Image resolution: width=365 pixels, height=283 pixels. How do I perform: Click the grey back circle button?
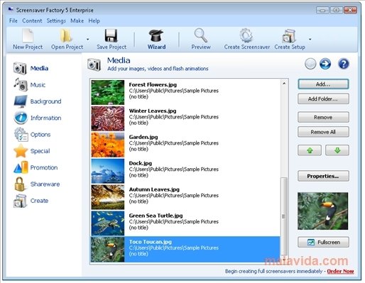point(310,64)
